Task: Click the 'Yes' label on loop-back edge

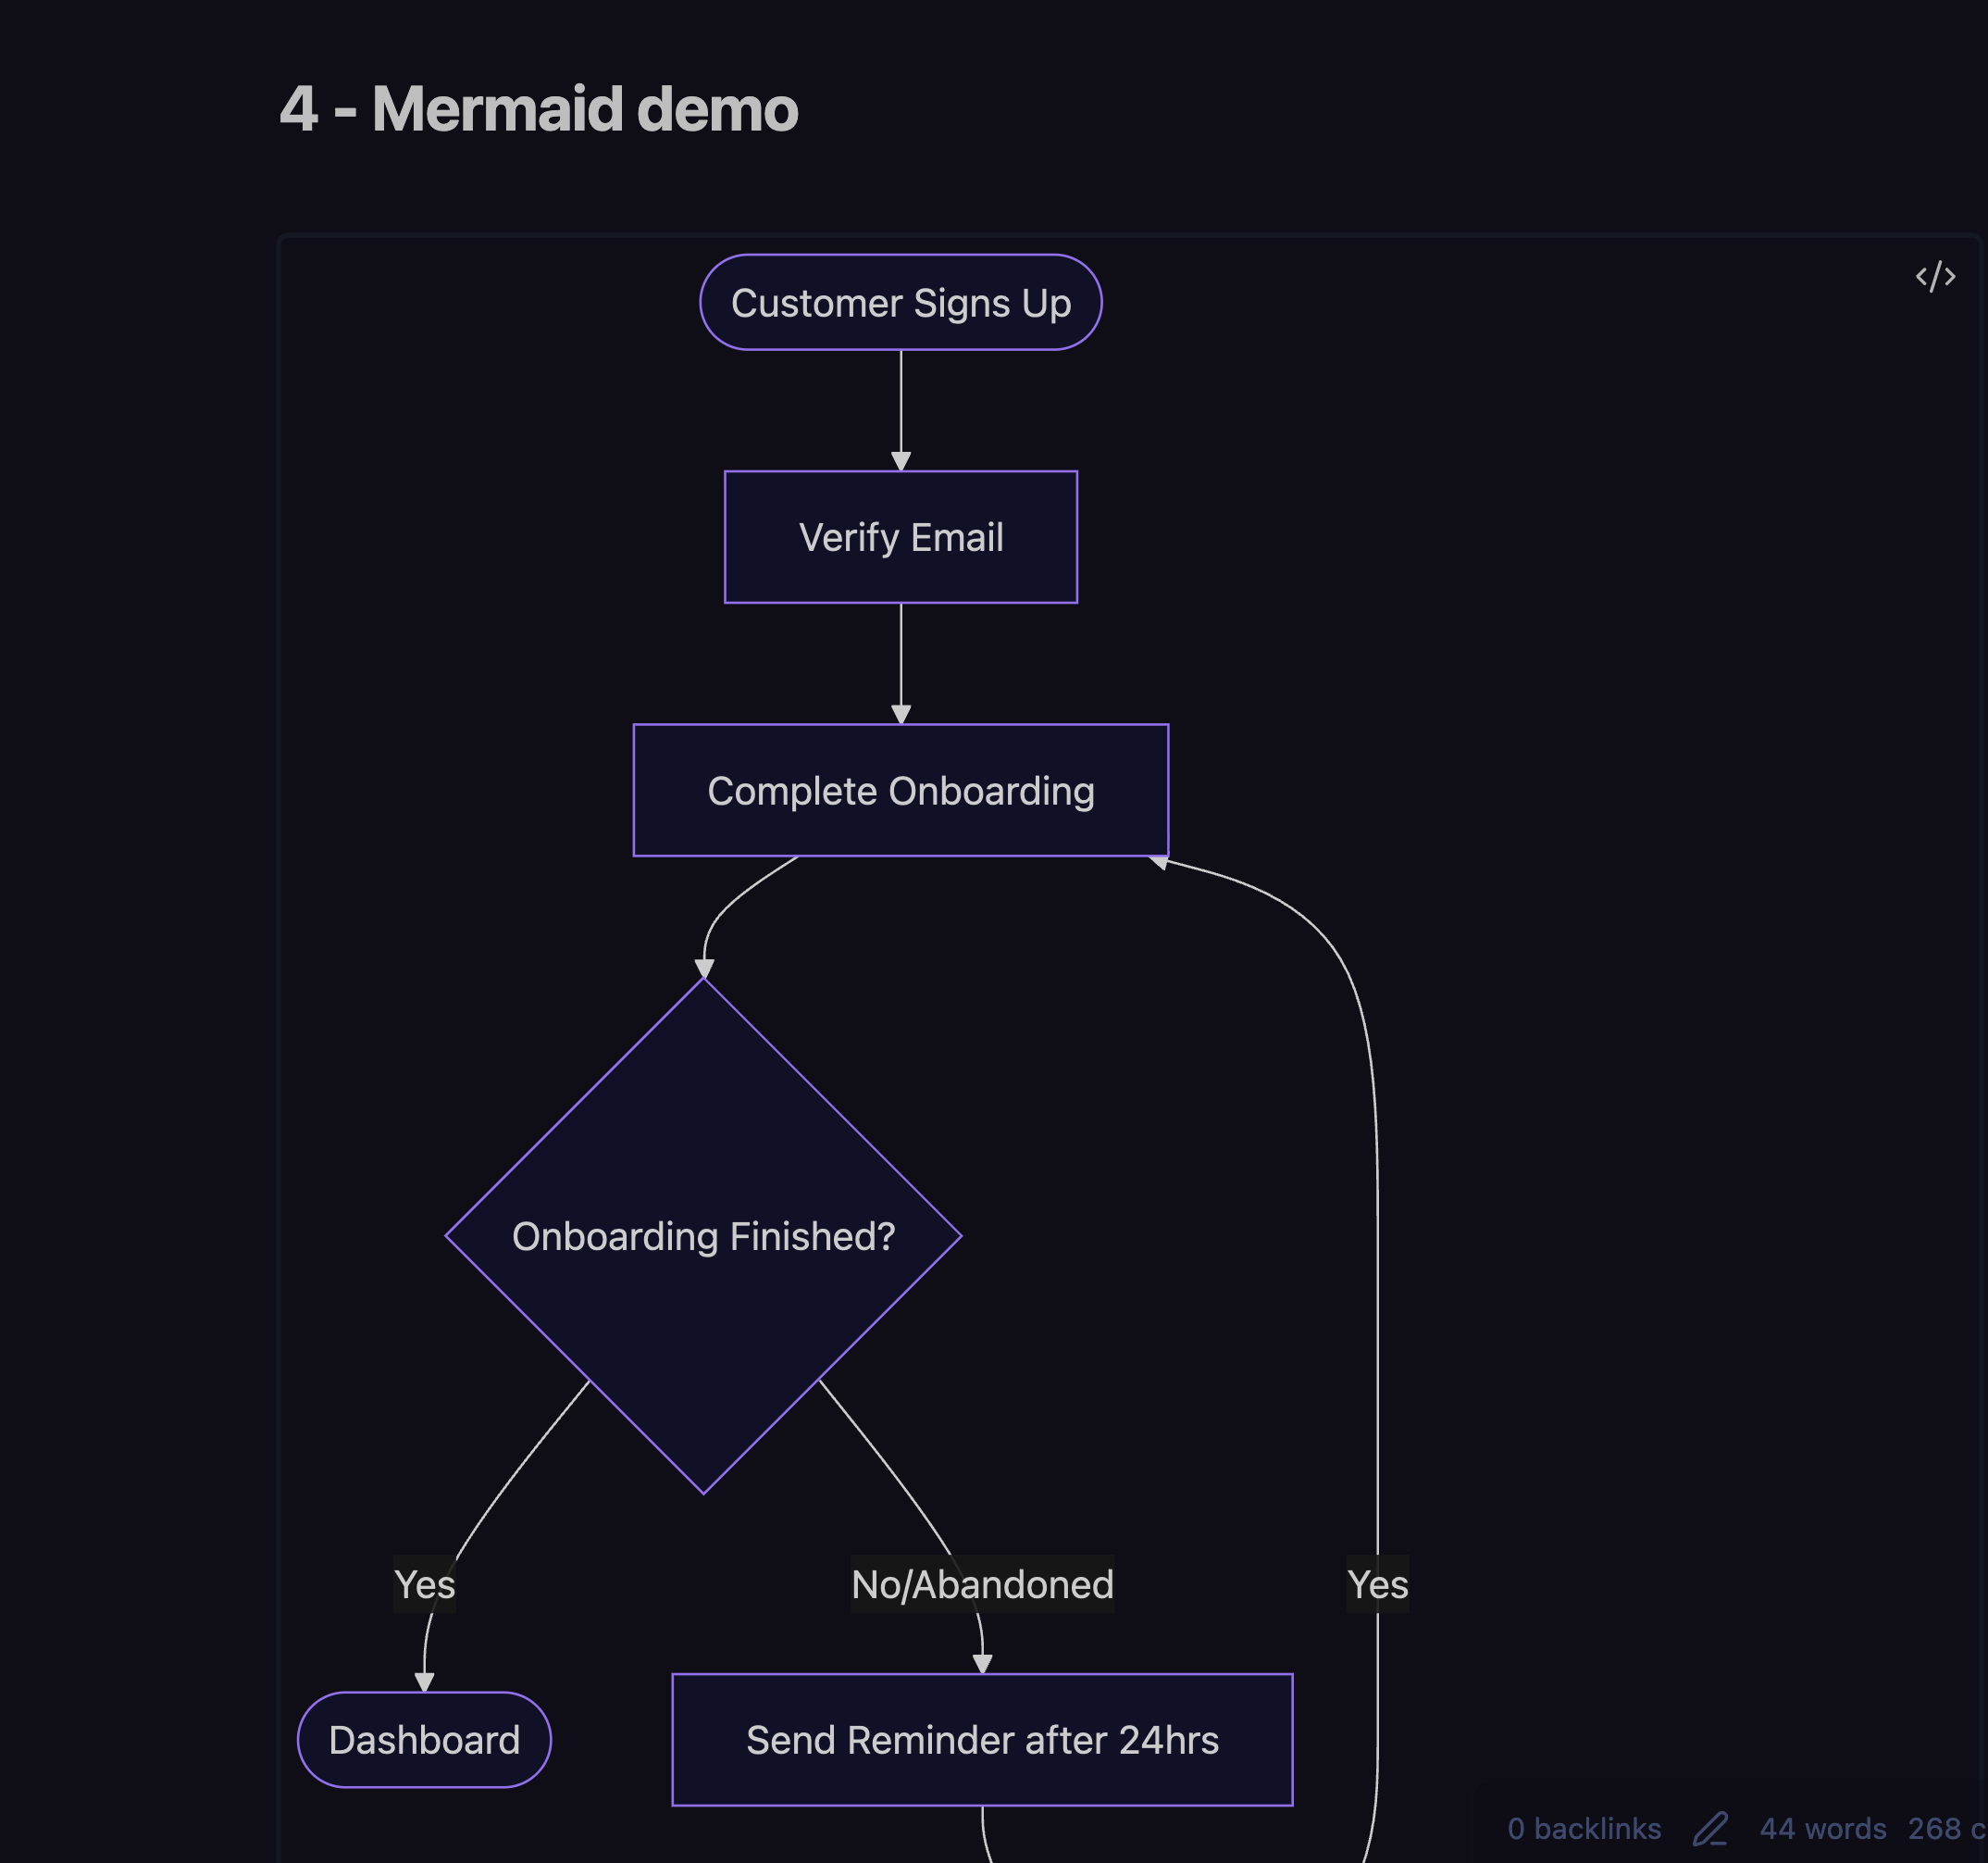Action: 1377,1584
